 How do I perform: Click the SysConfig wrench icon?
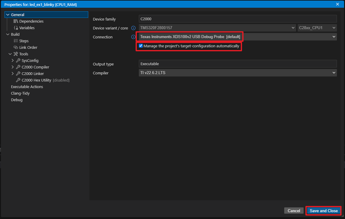(x=18, y=61)
